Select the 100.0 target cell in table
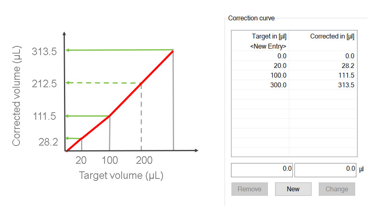Viewport: 374px width, 209px height. click(x=278, y=75)
